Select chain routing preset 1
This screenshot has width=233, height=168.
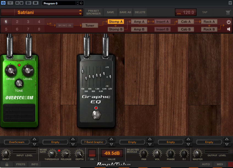(6, 22)
